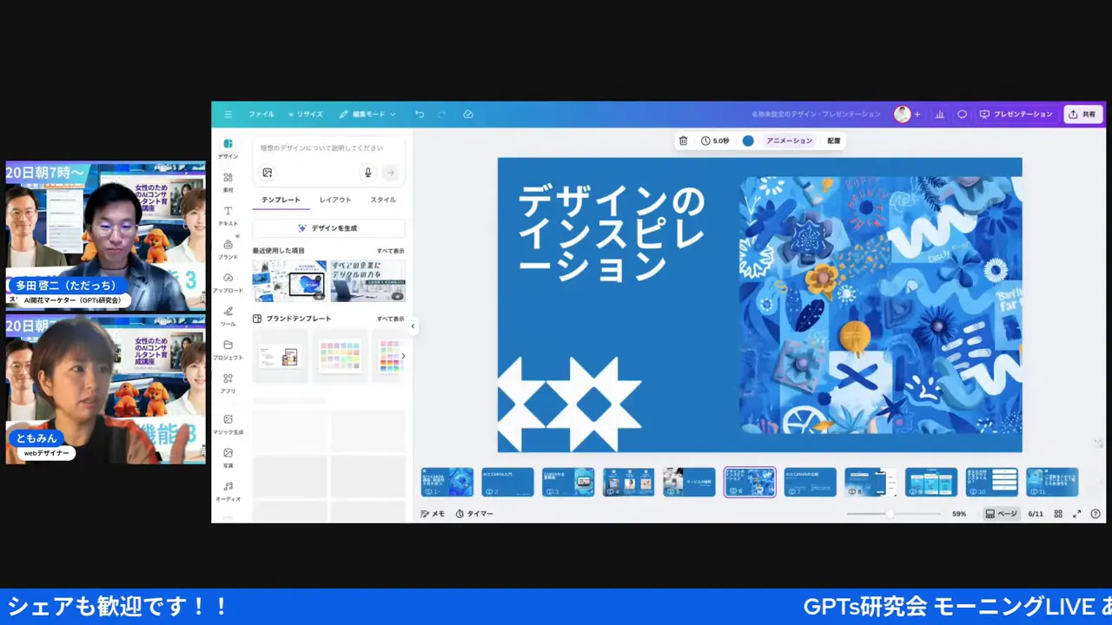The height and width of the screenshot is (625, 1112).
Task: Collapse the sidebar panel with left chevron
Action: 413,326
